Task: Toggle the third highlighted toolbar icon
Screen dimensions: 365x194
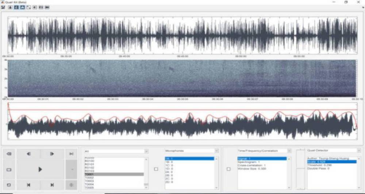Action: 16,7
